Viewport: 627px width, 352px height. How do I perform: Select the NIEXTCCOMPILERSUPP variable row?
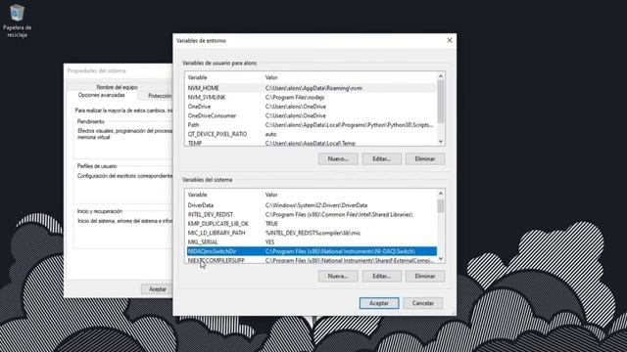312,260
